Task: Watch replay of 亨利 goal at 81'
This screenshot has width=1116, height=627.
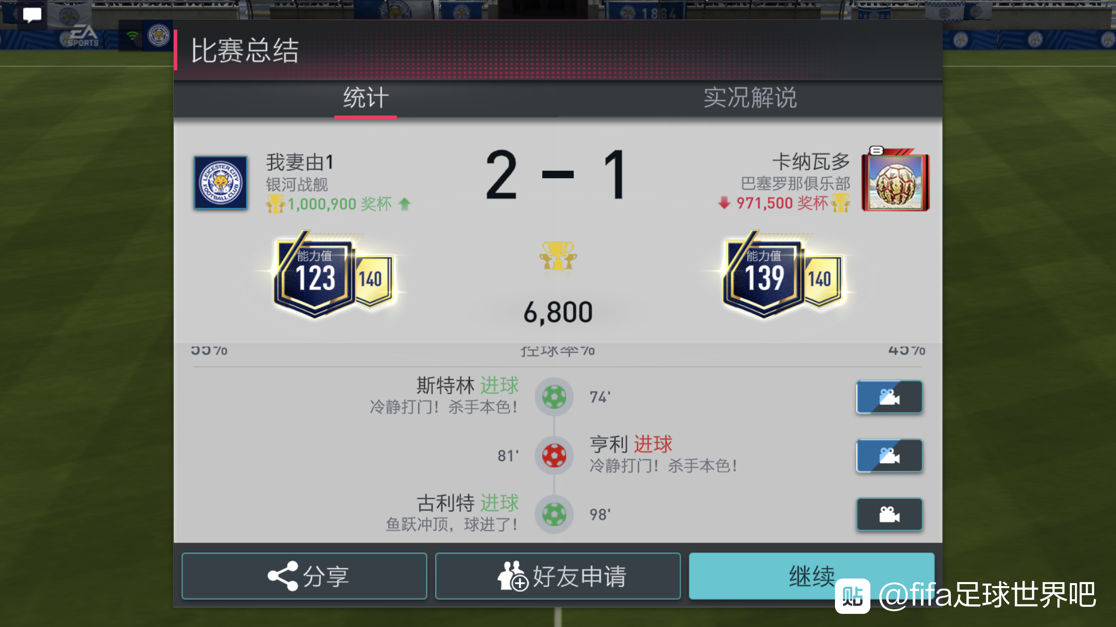Action: click(889, 456)
